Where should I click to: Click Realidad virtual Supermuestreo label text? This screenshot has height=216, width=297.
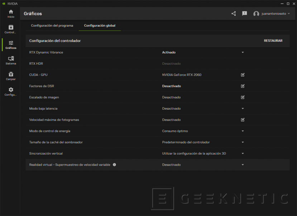pyautogui.click(x=70, y=165)
